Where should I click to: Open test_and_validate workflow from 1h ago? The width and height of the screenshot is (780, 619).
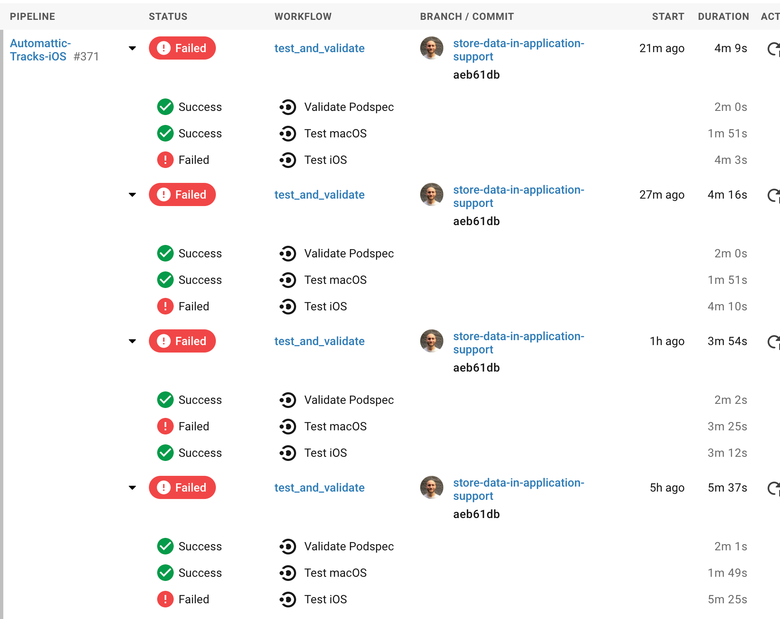tap(319, 341)
